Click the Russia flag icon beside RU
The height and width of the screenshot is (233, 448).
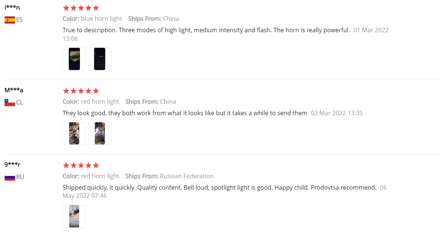click(x=10, y=177)
